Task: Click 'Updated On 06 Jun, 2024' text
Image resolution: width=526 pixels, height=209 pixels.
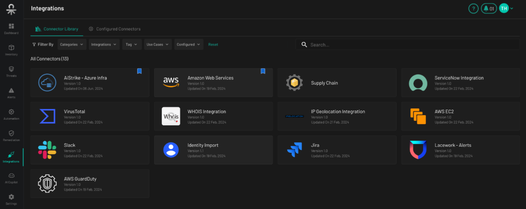Action: pyautogui.click(x=83, y=89)
